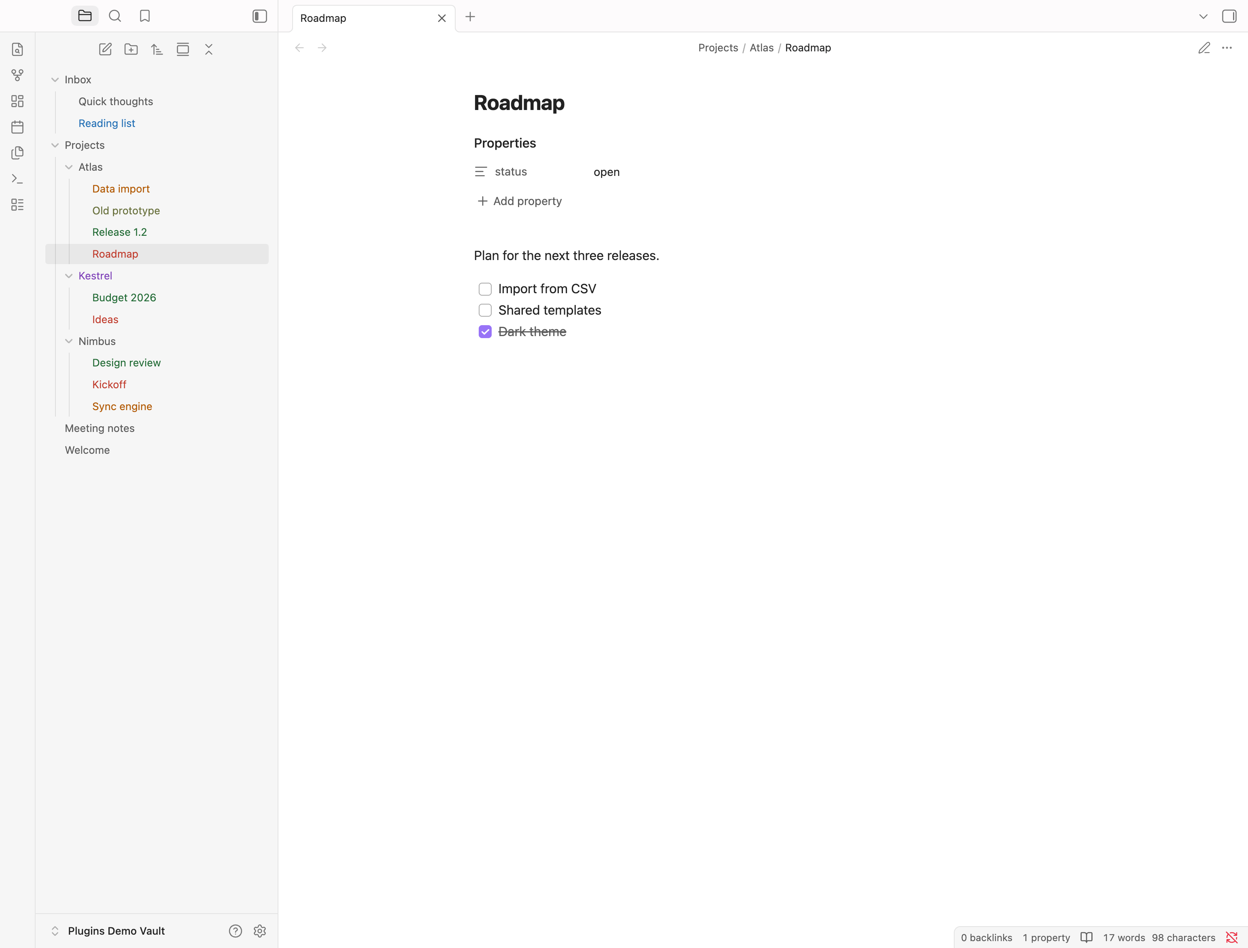
Task: Click the templates icon in ribbon
Action: coord(17,153)
